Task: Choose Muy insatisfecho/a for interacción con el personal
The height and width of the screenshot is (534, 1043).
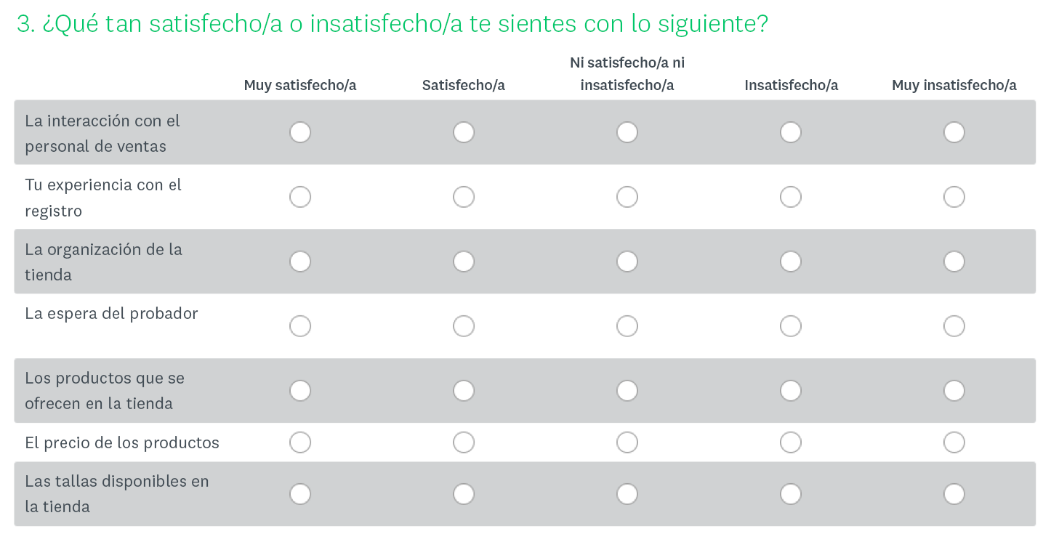Action: click(954, 132)
